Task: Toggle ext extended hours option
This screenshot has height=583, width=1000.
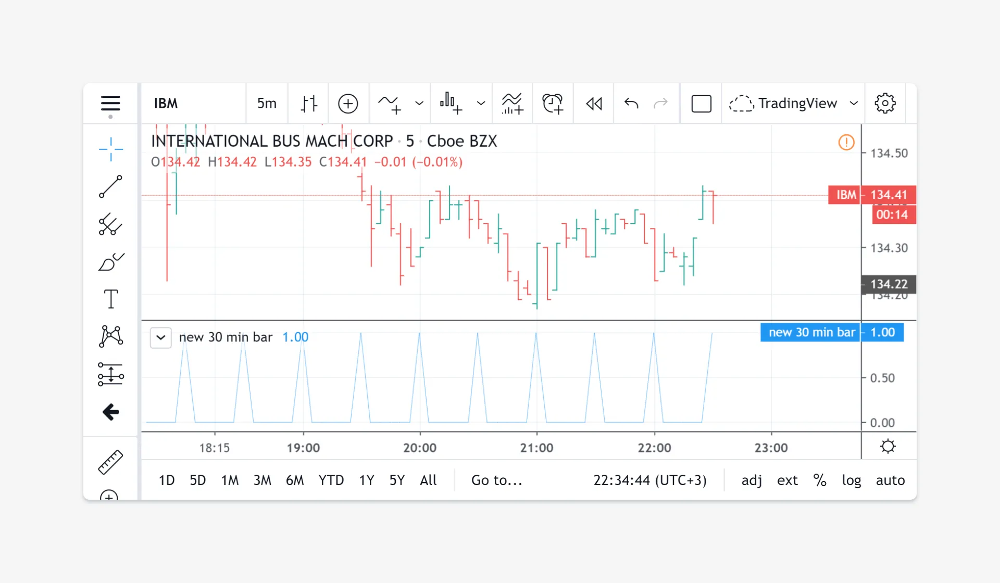Action: 787,480
